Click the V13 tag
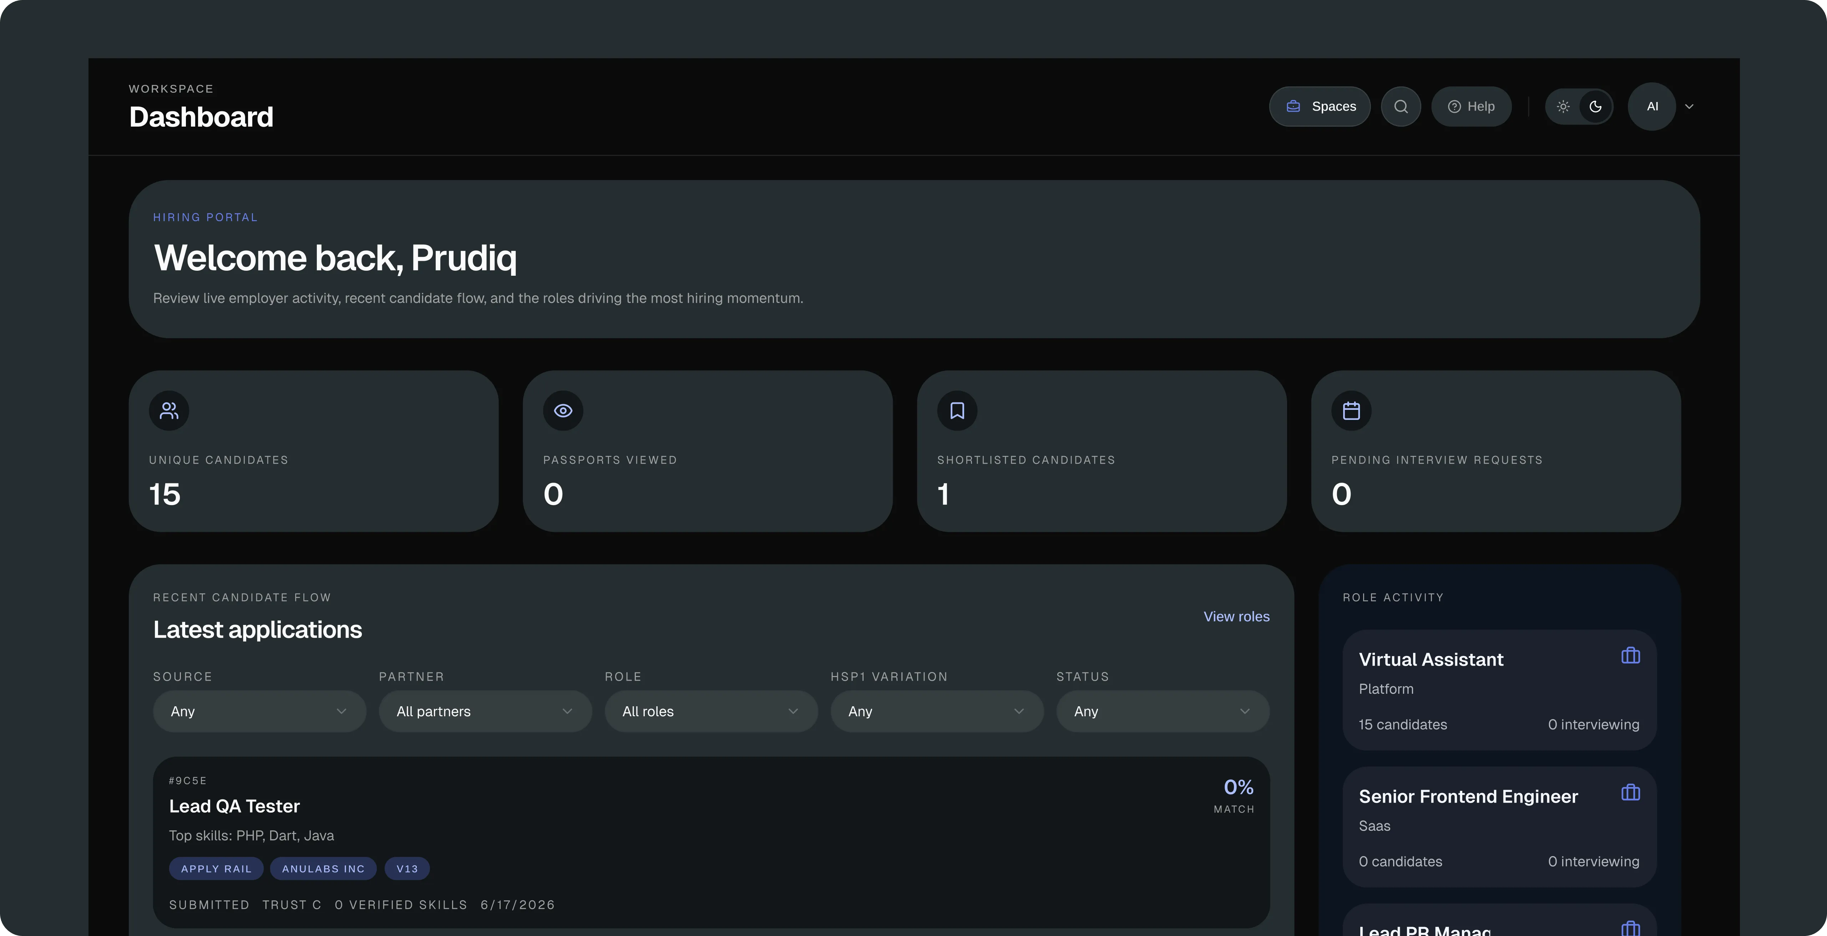The width and height of the screenshot is (1827, 936). 407,869
